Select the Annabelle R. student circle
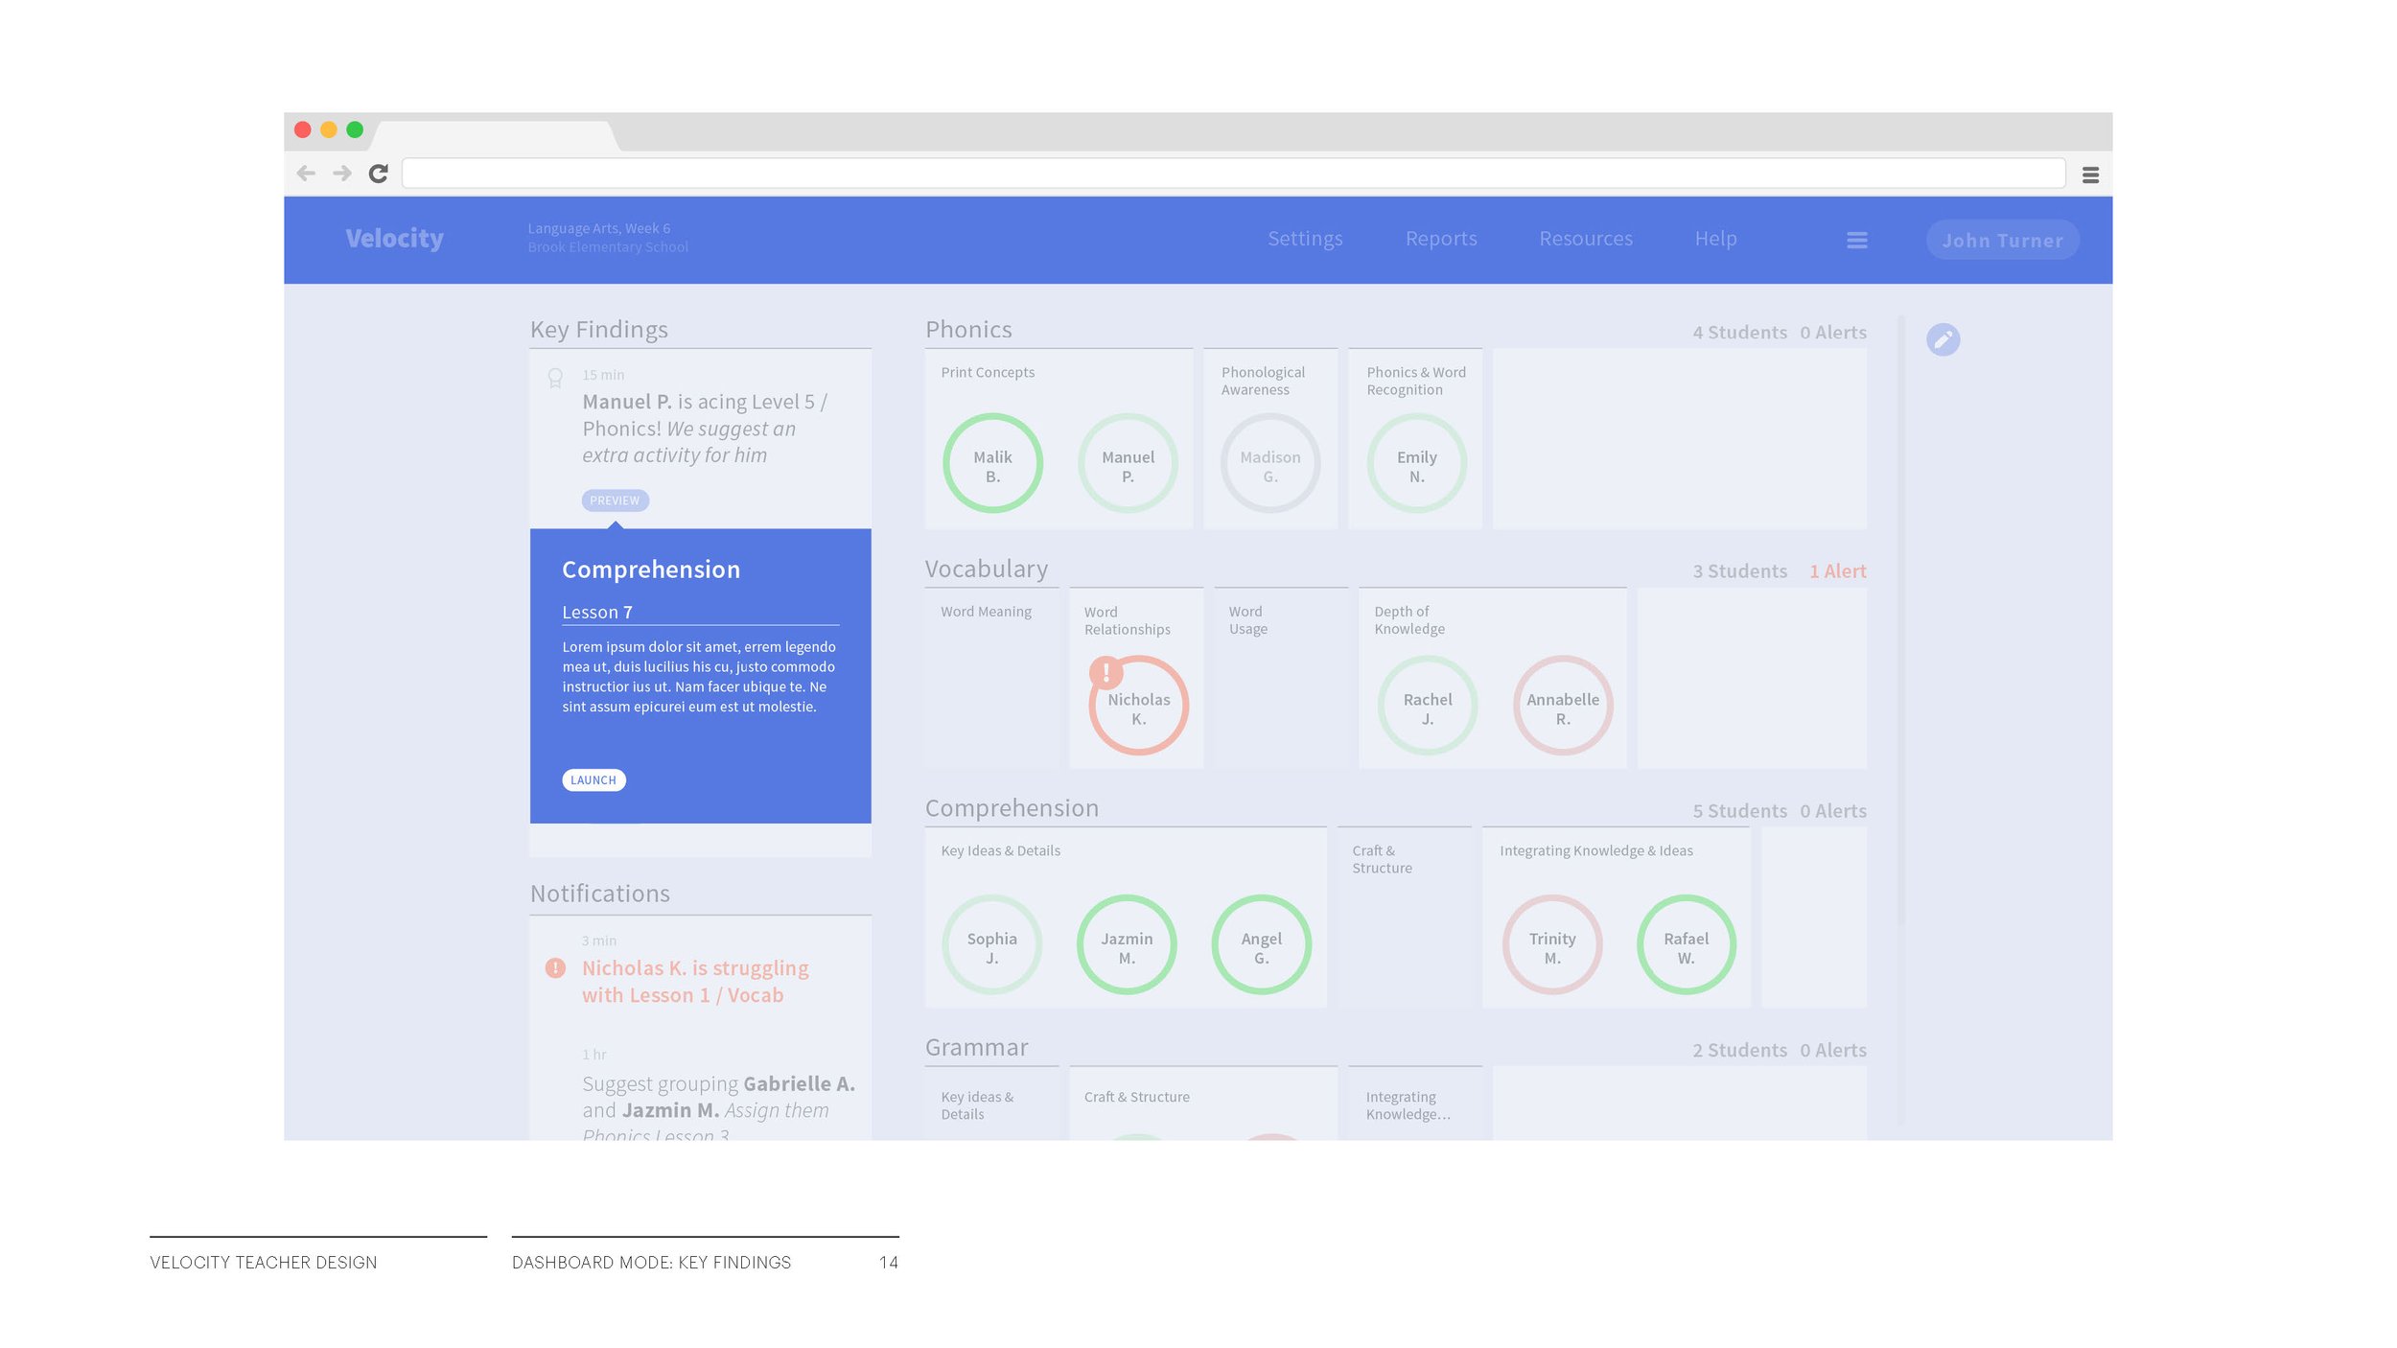Image resolution: width=2397 pixels, height=1348 pixels. [x=1562, y=706]
